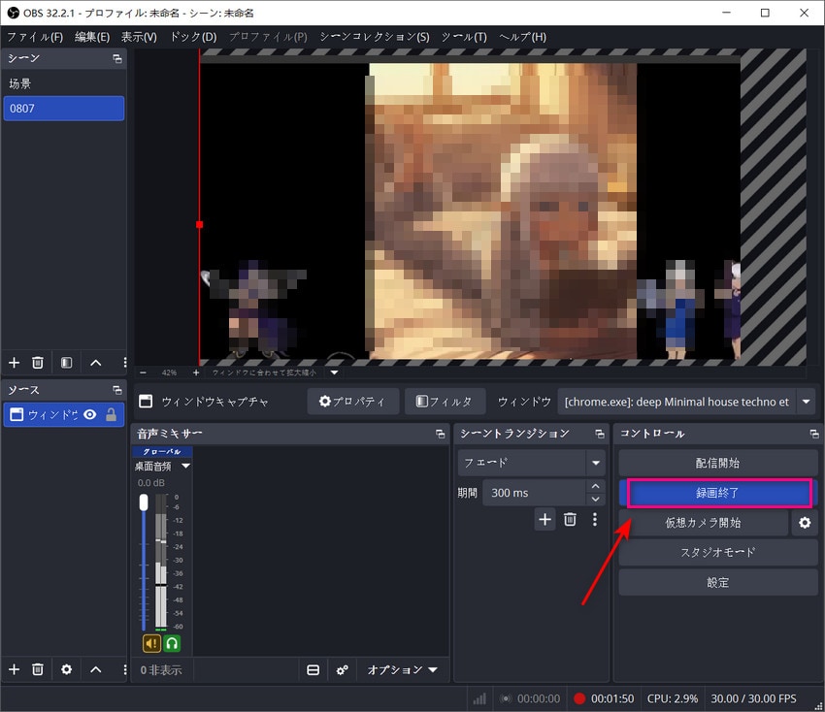Toggle audio monitoring headphone button
This screenshot has width=825, height=712.
tap(172, 643)
